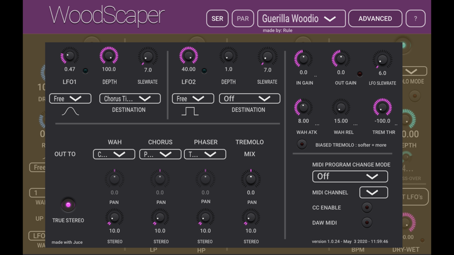Toggle the DAW MIDI switch
The width and height of the screenshot is (454, 255).
pyautogui.click(x=366, y=222)
